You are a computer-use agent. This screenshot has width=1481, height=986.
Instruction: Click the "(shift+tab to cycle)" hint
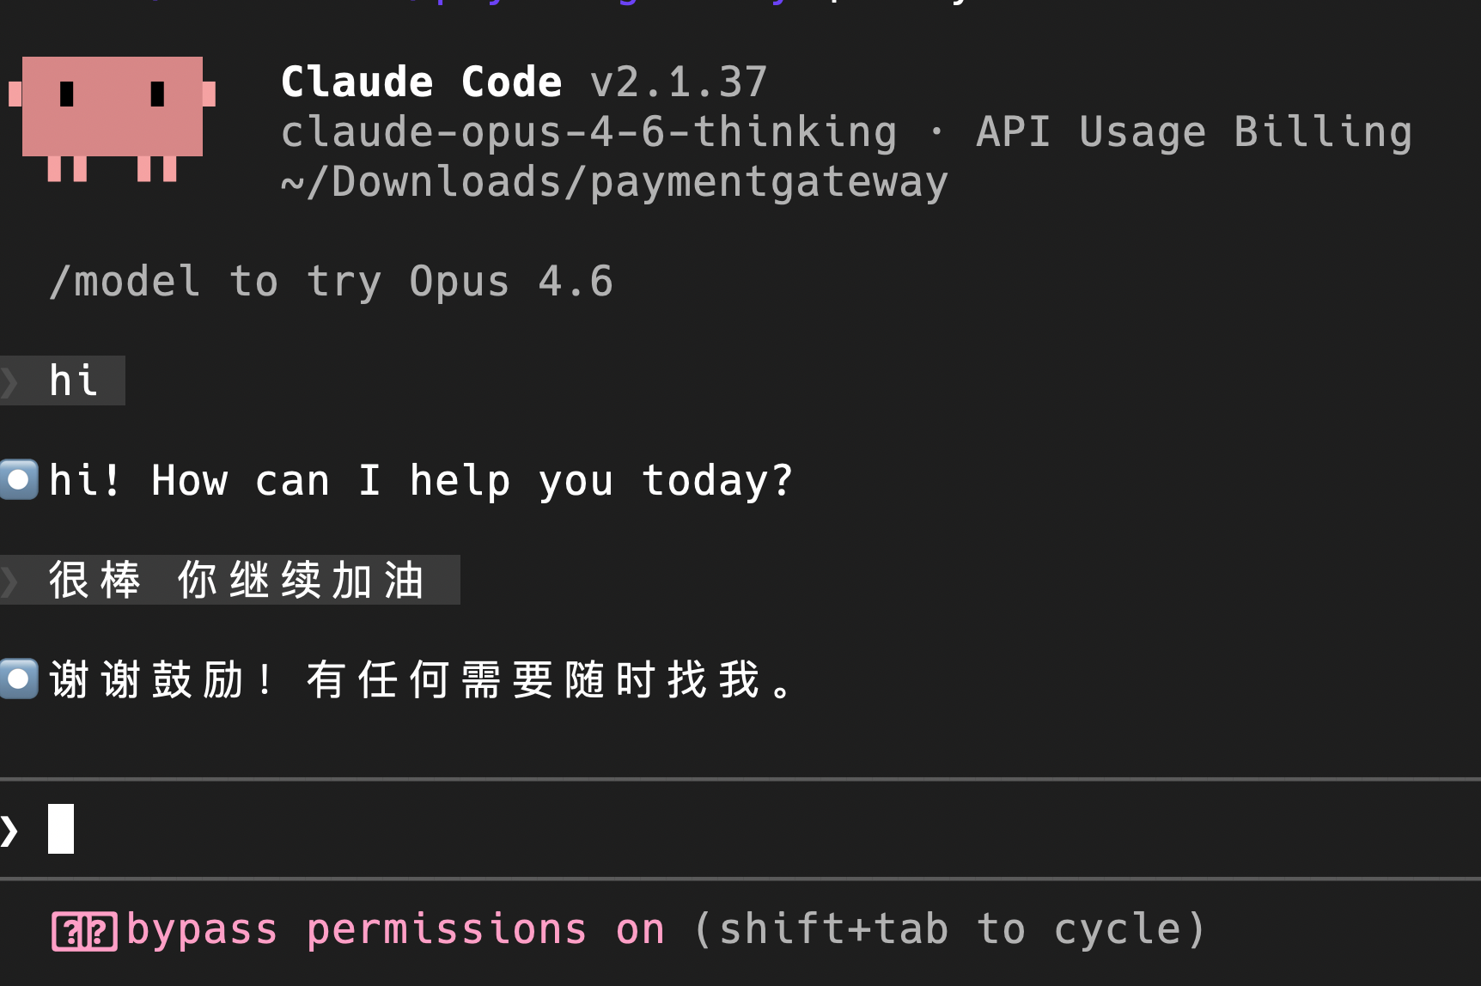pyautogui.click(x=949, y=929)
